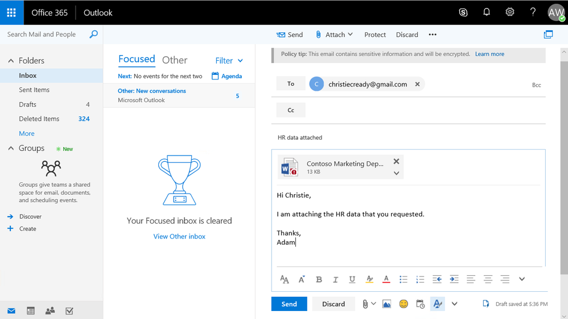The width and height of the screenshot is (568, 319).
Task: Insert an emoji
Action: (x=404, y=304)
